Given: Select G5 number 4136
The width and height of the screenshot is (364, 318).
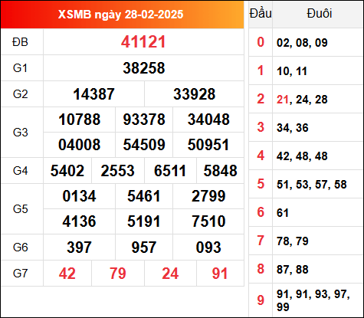Looking at the screenshot, I should (79, 221).
